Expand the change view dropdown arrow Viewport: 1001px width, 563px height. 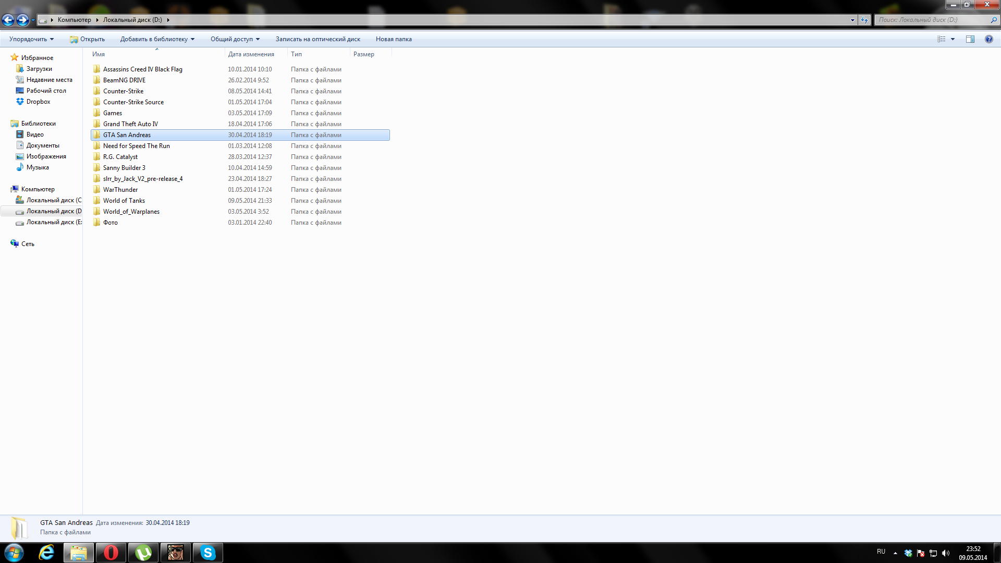(953, 39)
